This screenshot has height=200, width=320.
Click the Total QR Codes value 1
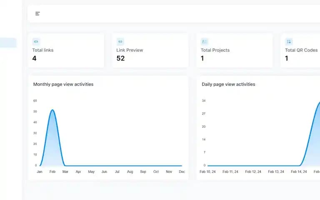click(x=287, y=59)
